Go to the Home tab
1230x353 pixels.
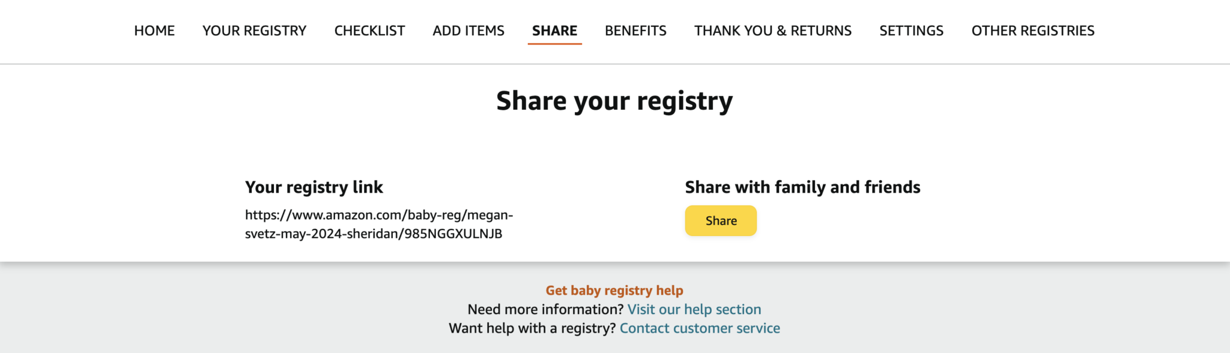coord(154,31)
